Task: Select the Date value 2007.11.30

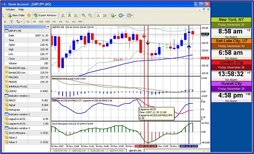Action: pyautogui.click(x=41, y=35)
